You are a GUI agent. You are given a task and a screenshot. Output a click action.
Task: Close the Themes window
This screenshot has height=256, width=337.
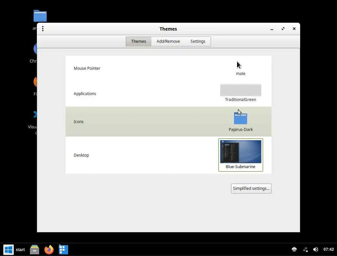[294, 29]
